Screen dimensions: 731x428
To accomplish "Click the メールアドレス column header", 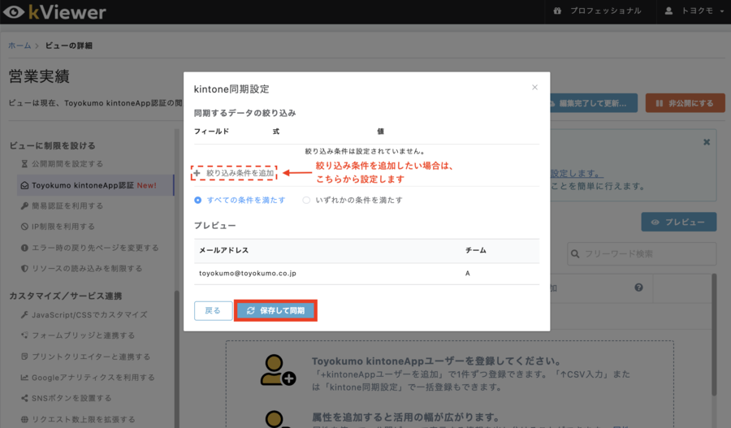I will (224, 250).
